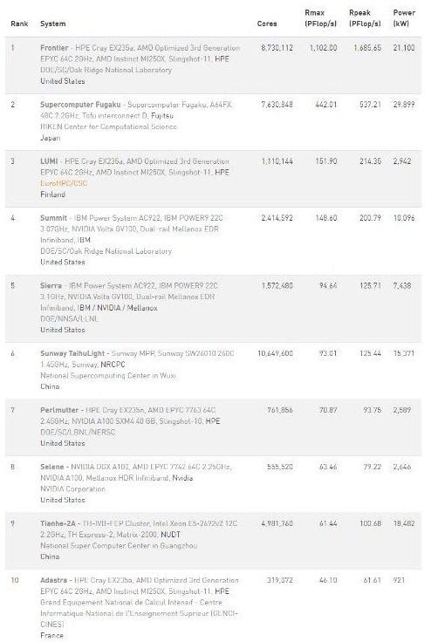Open DOE/SC/Oak Ridge National Laboratory under Frontier
The image size is (438, 642).
click(106, 70)
